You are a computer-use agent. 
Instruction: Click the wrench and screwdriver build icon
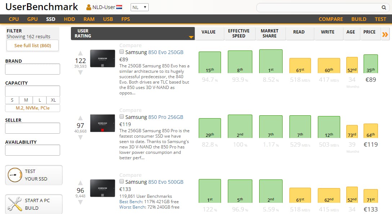pos(15,204)
